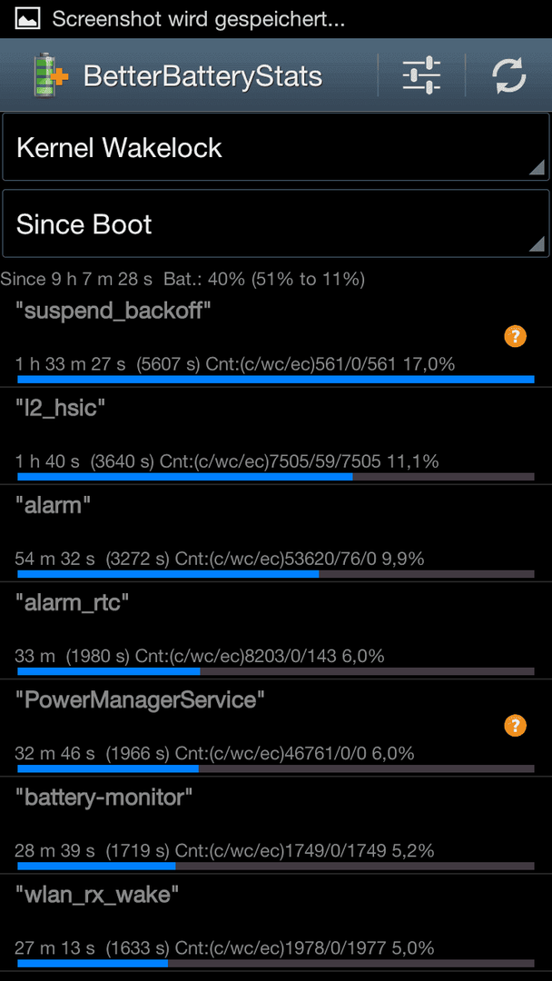This screenshot has width=552, height=981.
Task: Tap the BetterBatteryStats title text
Action: coord(202,76)
